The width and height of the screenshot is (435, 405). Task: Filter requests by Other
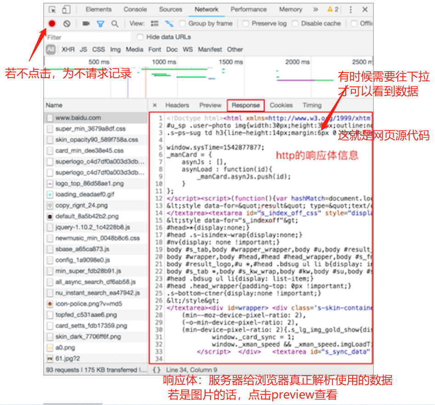pyautogui.click(x=235, y=50)
